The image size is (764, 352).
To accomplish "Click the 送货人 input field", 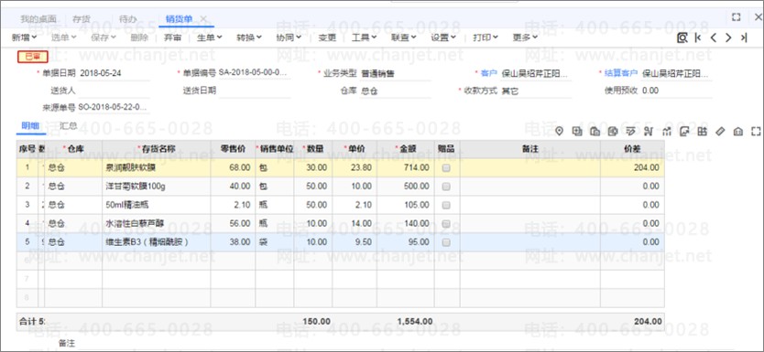I will [114, 91].
